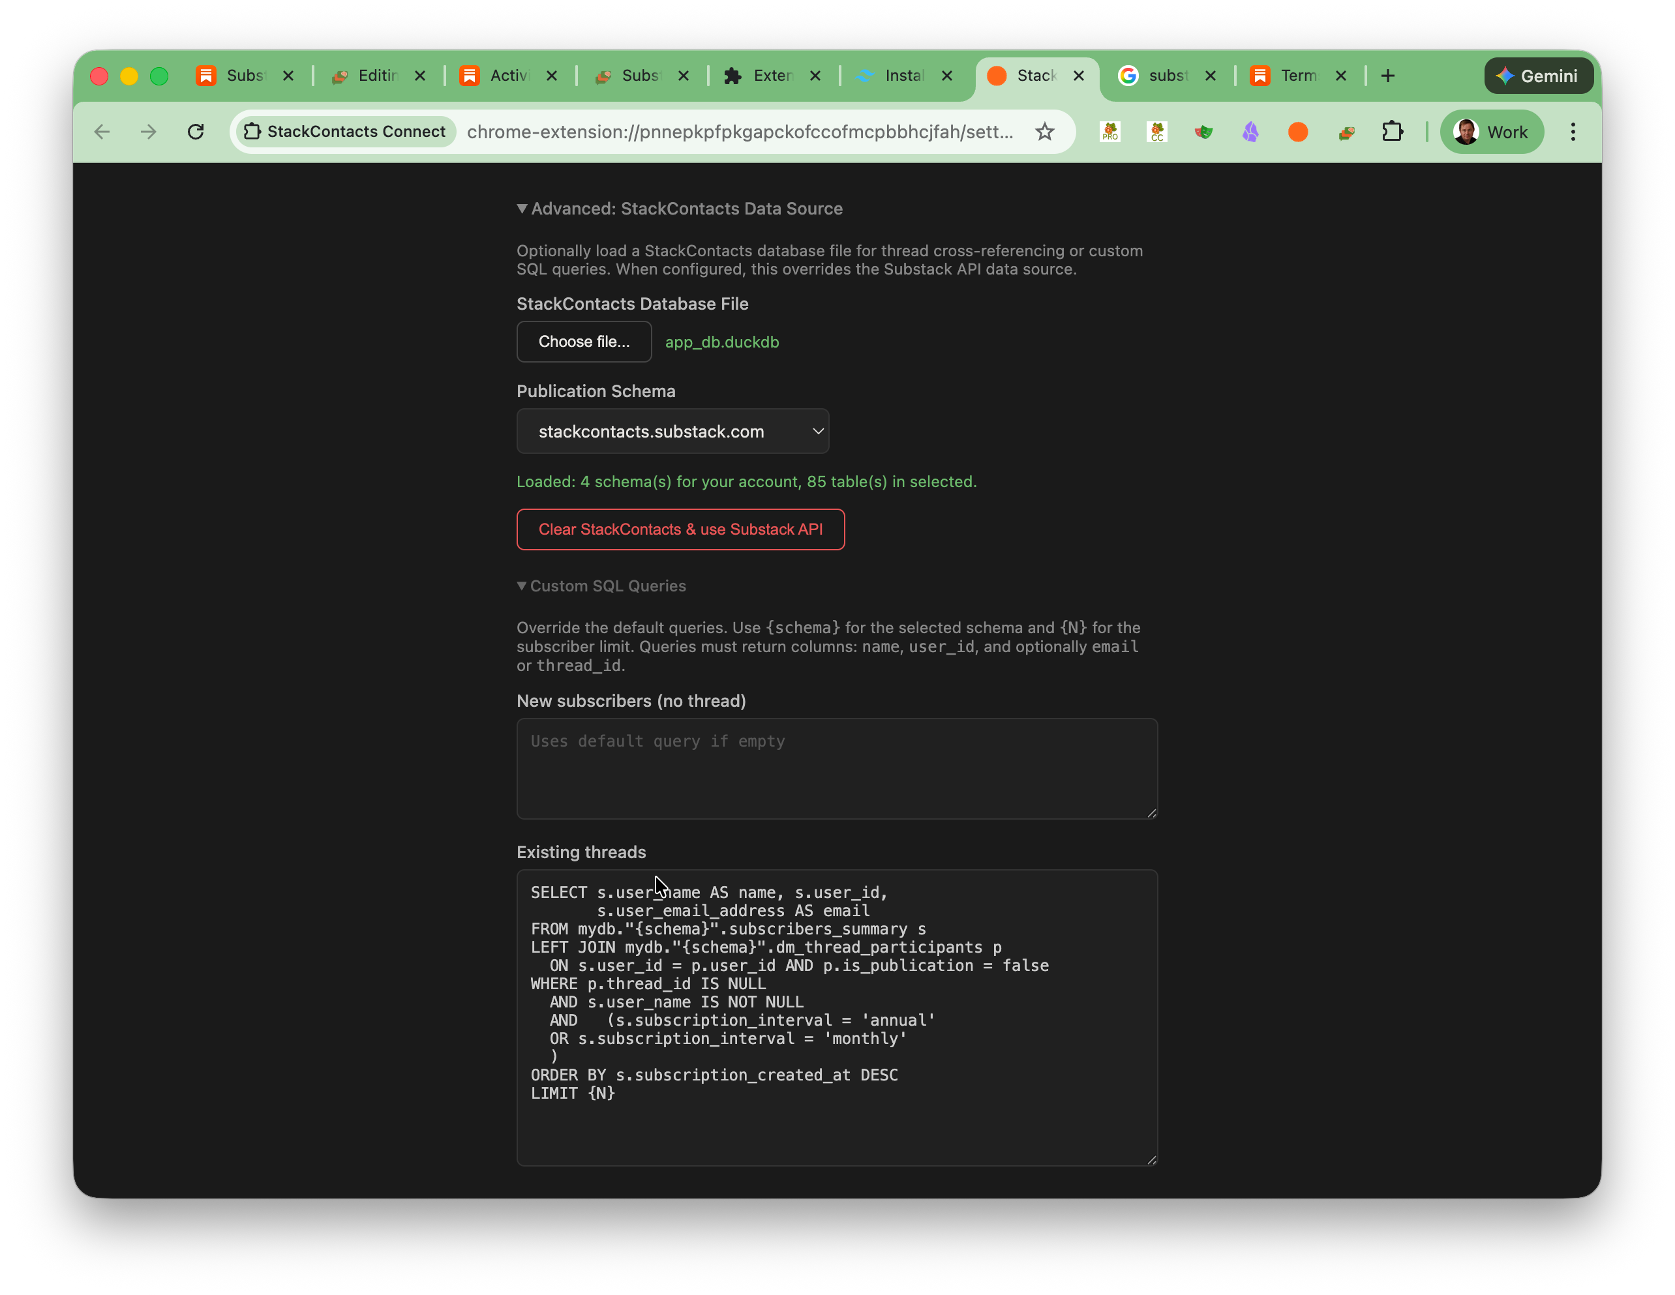This screenshot has height=1295, width=1675.
Task: Open the Work profile menu
Action: point(1491,132)
